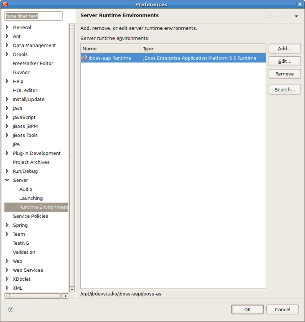This screenshot has width=305, height=322.
Task: Click the Search... button
Action: 285,90
